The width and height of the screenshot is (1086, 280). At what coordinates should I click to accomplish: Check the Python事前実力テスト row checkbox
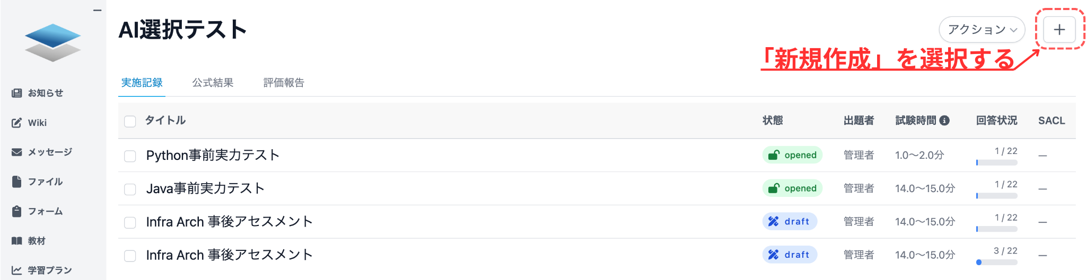(x=130, y=156)
